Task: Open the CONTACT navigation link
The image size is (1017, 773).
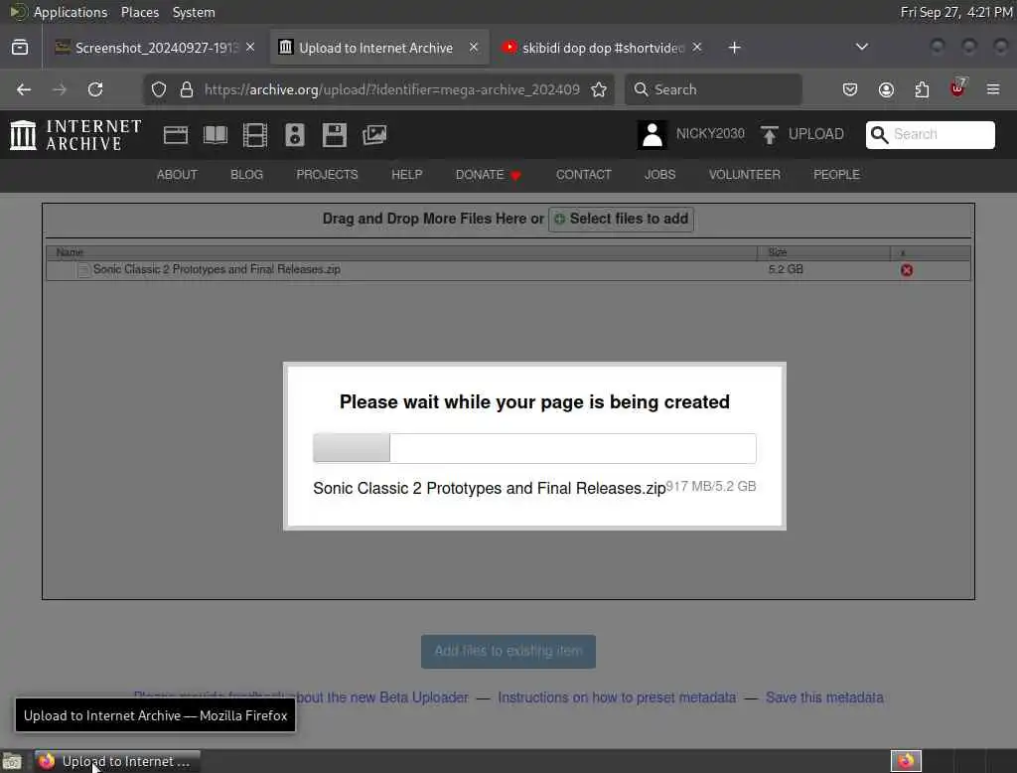Action: (583, 175)
